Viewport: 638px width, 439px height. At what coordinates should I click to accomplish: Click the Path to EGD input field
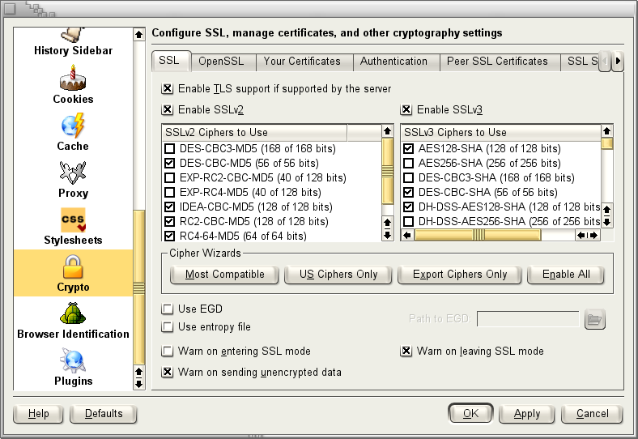click(528, 319)
